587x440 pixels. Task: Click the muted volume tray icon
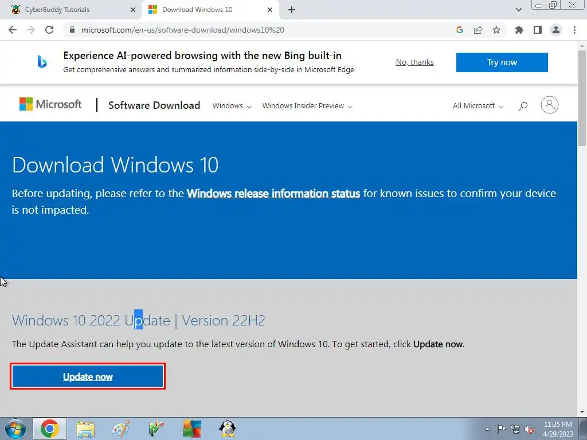(529, 429)
